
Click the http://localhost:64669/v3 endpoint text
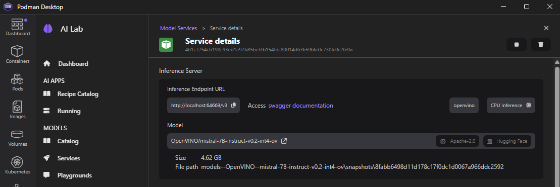(x=199, y=106)
